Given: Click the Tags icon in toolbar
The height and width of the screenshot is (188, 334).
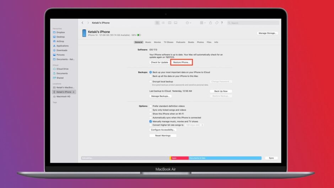Looking at the screenshot, I should coord(217,23).
